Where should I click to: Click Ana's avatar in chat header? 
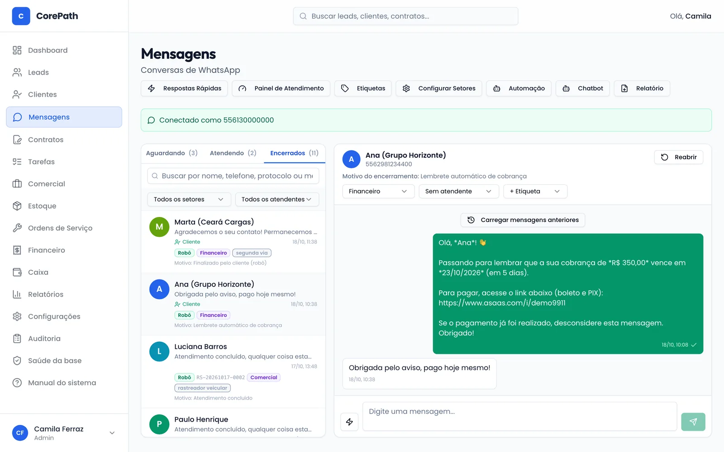tap(351, 159)
